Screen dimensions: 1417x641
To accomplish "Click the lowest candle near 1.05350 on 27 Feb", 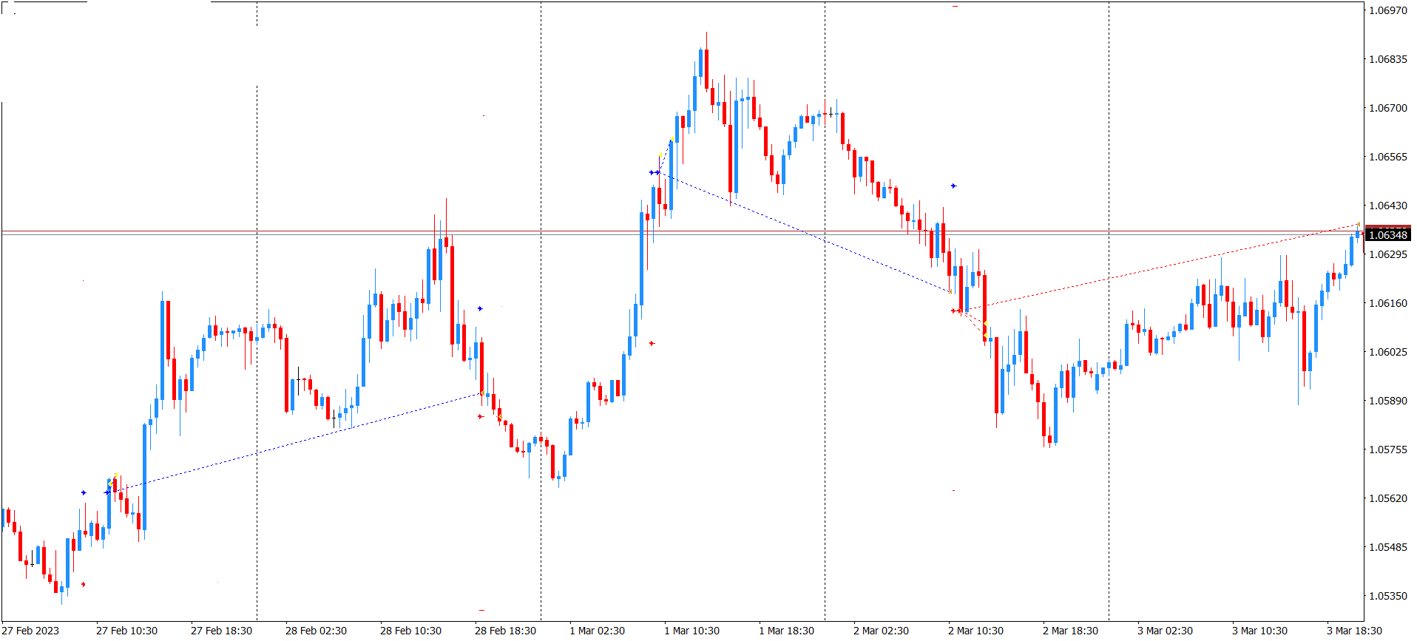I will (61, 589).
